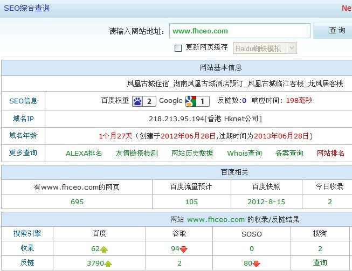Open the ALEXA排名 link
The width and height of the screenshot is (352, 271).
(x=84, y=153)
